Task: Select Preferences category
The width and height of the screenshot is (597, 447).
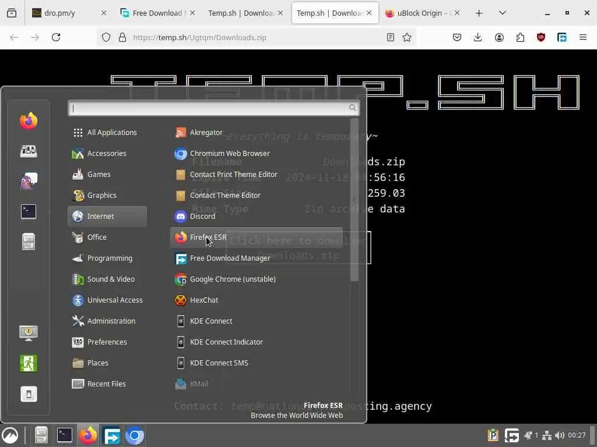Action: pyautogui.click(x=107, y=342)
